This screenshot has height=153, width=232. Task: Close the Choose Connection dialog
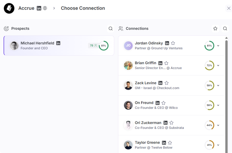click(229, 8)
